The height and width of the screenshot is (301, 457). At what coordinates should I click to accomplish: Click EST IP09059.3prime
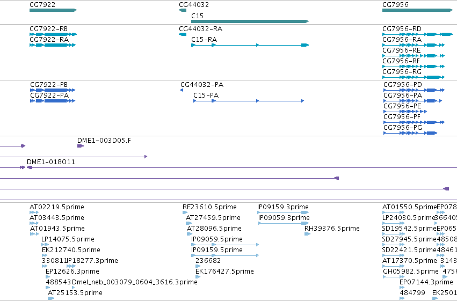coord(284,218)
